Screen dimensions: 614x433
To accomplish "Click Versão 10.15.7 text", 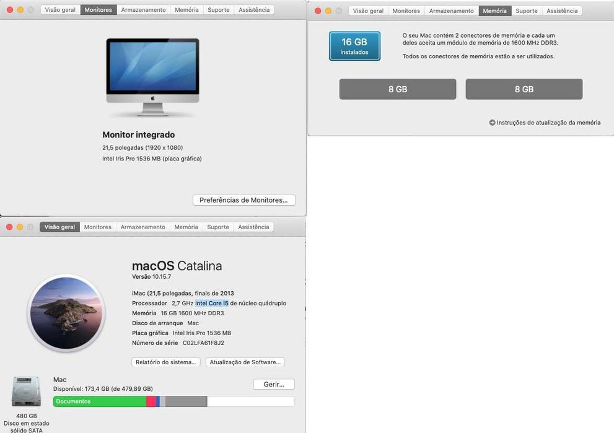I will [152, 276].
